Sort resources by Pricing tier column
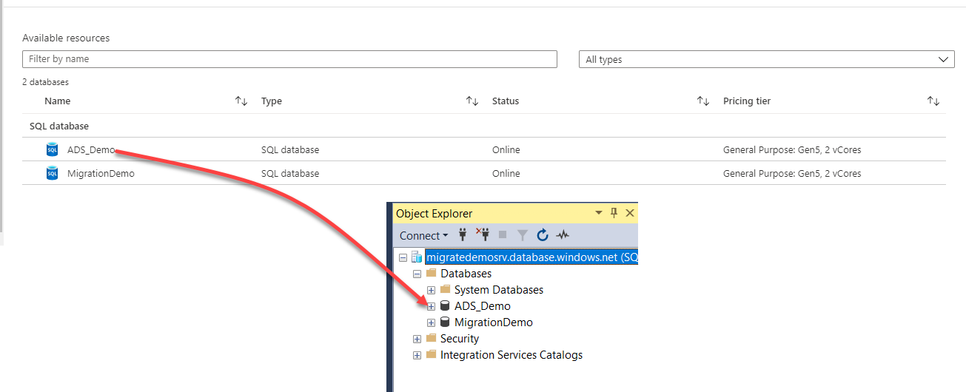This screenshot has height=392, width=966. 933,101
